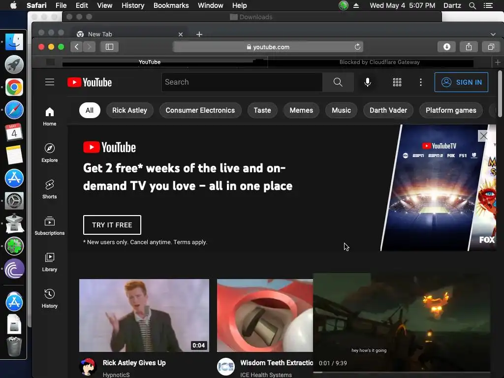Click the ICE Health Systems channel name

266,375
